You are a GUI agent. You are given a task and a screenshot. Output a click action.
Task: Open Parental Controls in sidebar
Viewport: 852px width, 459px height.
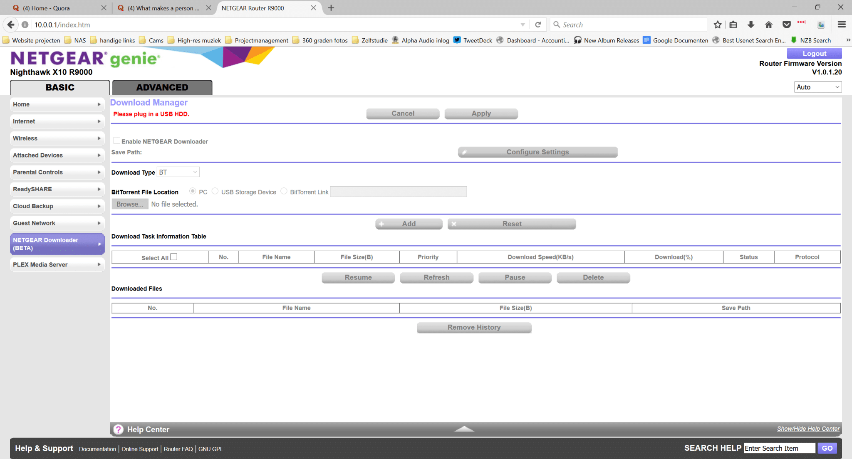(x=57, y=173)
